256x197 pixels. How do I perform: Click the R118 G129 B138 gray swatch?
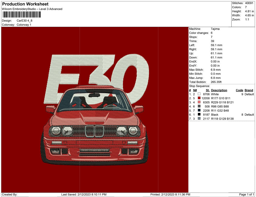tap(199, 119)
